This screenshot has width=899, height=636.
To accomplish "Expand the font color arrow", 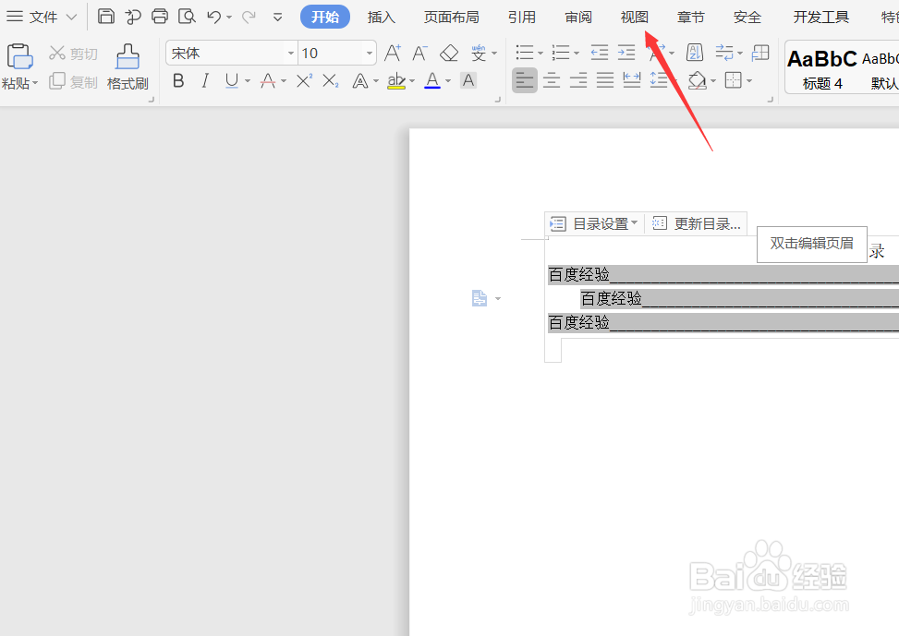I will [448, 81].
